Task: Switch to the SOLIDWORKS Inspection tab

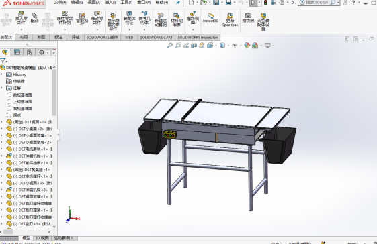Action: [x=198, y=37]
